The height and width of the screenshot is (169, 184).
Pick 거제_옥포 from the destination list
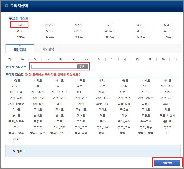102,98
